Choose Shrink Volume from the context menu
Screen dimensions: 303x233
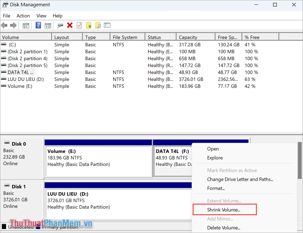pos(224,209)
